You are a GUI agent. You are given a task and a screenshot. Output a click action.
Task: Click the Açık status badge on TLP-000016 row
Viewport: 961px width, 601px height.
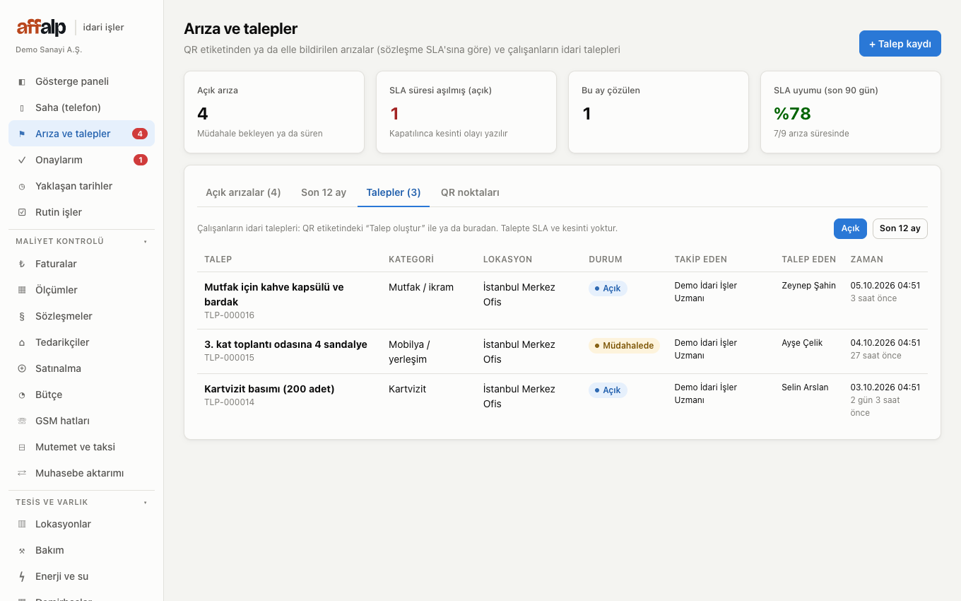coord(608,288)
